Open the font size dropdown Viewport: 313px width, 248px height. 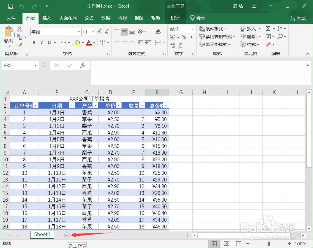click(93, 32)
